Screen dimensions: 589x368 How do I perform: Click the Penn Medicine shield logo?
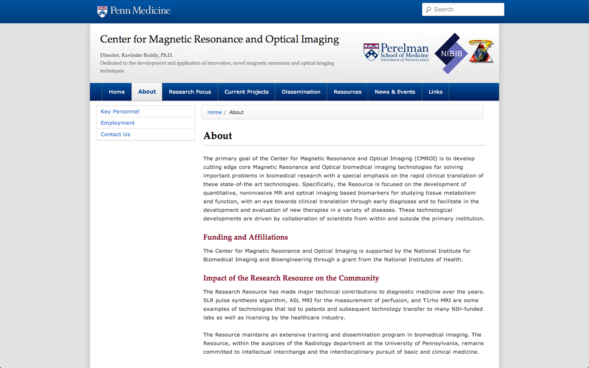tap(102, 11)
